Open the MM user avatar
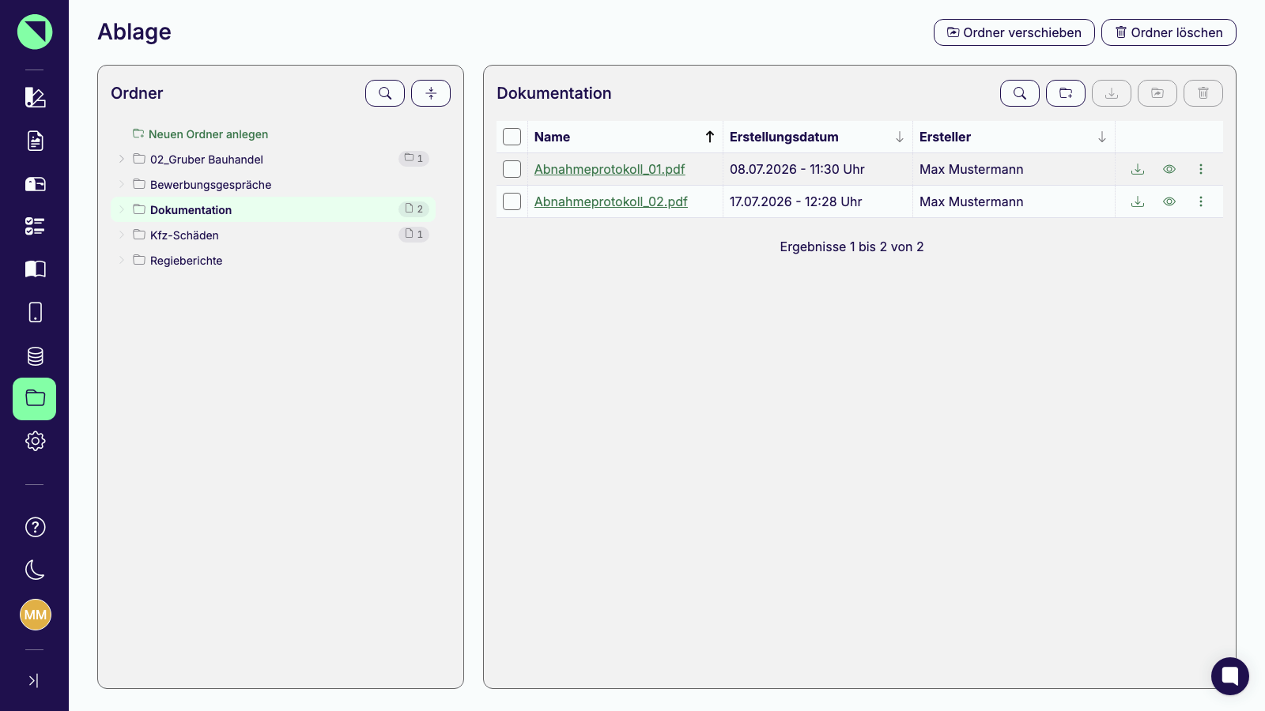 click(x=36, y=615)
